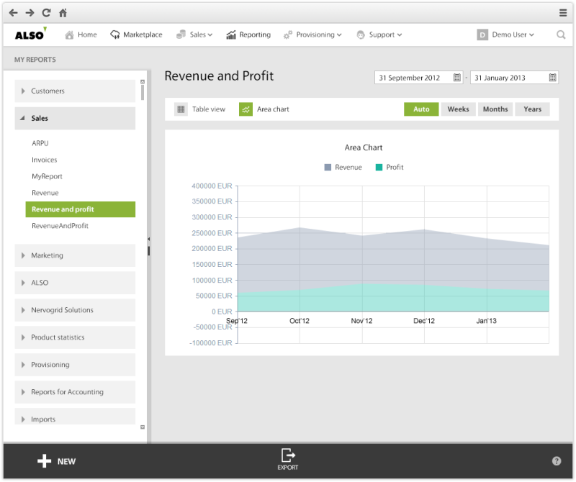Click the browser reload icon
The height and width of the screenshot is (482, 576).
[46, 12]
